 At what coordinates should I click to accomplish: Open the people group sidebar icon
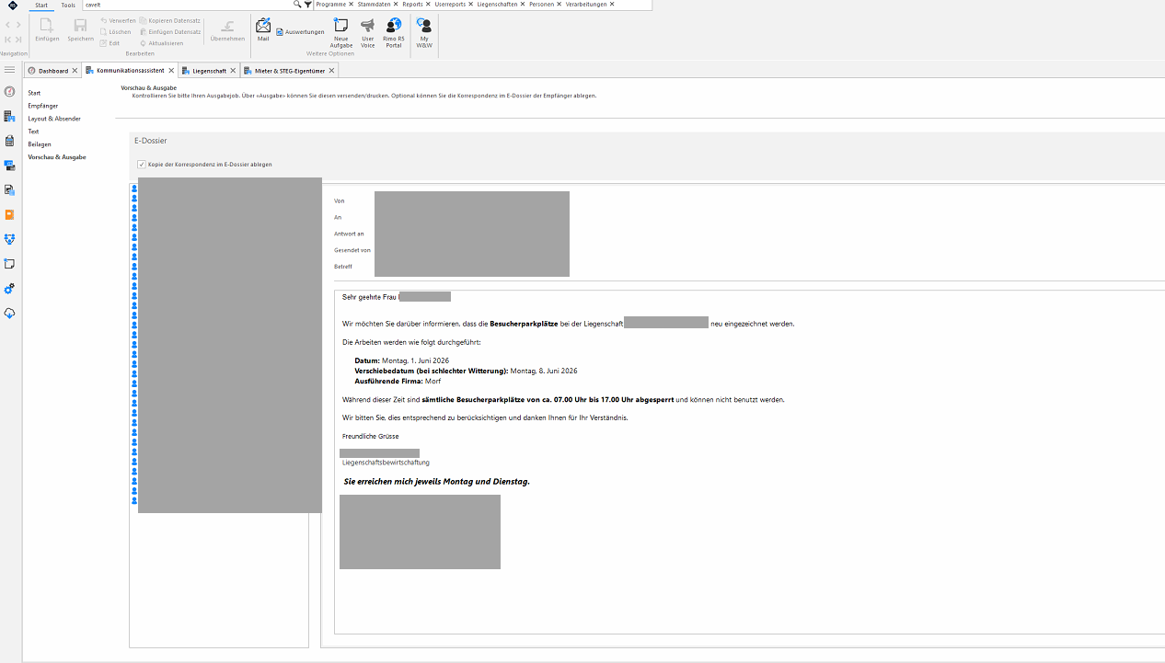(9, 239)
